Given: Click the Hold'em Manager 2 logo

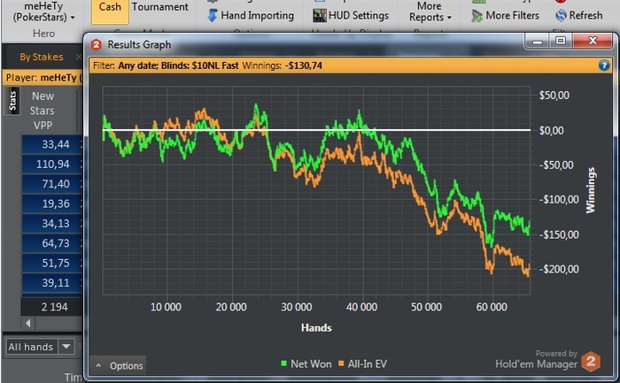Looking at the screenshot, I should [x=591, y=361].
